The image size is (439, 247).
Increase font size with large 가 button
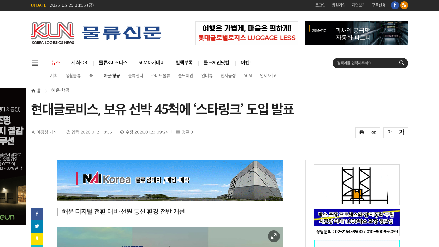pyautogui.click(x=402, y=132)
